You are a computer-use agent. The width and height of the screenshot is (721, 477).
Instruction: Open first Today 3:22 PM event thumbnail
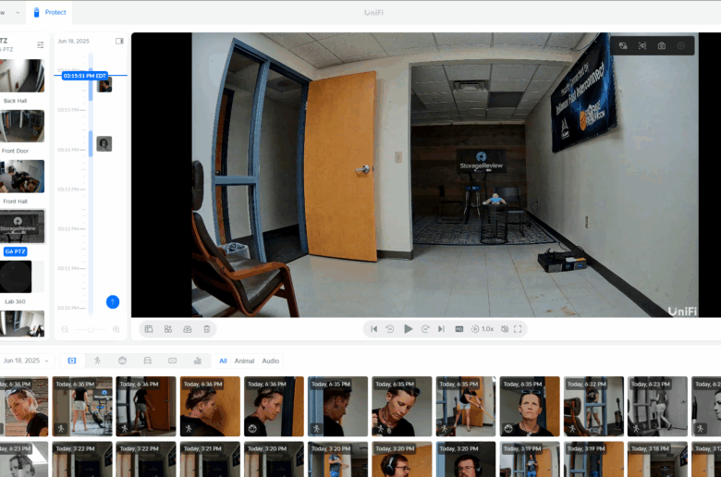click(x=82, y=459)
